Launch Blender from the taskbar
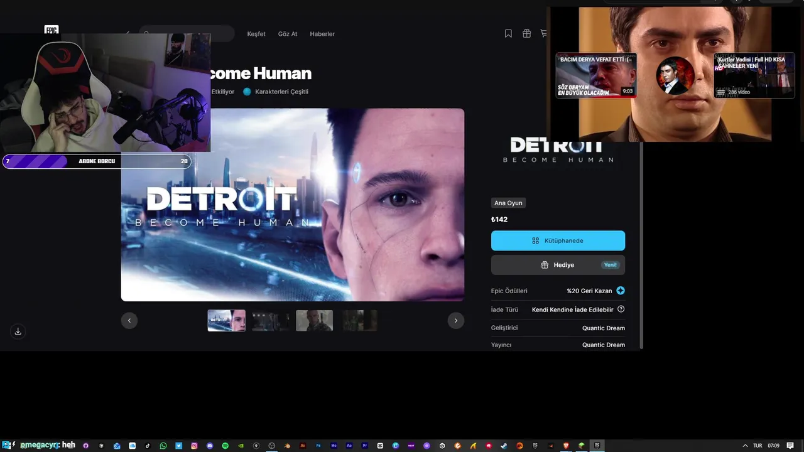The height and width of the screenshot is (452, 804). click(x=287, y=446)
